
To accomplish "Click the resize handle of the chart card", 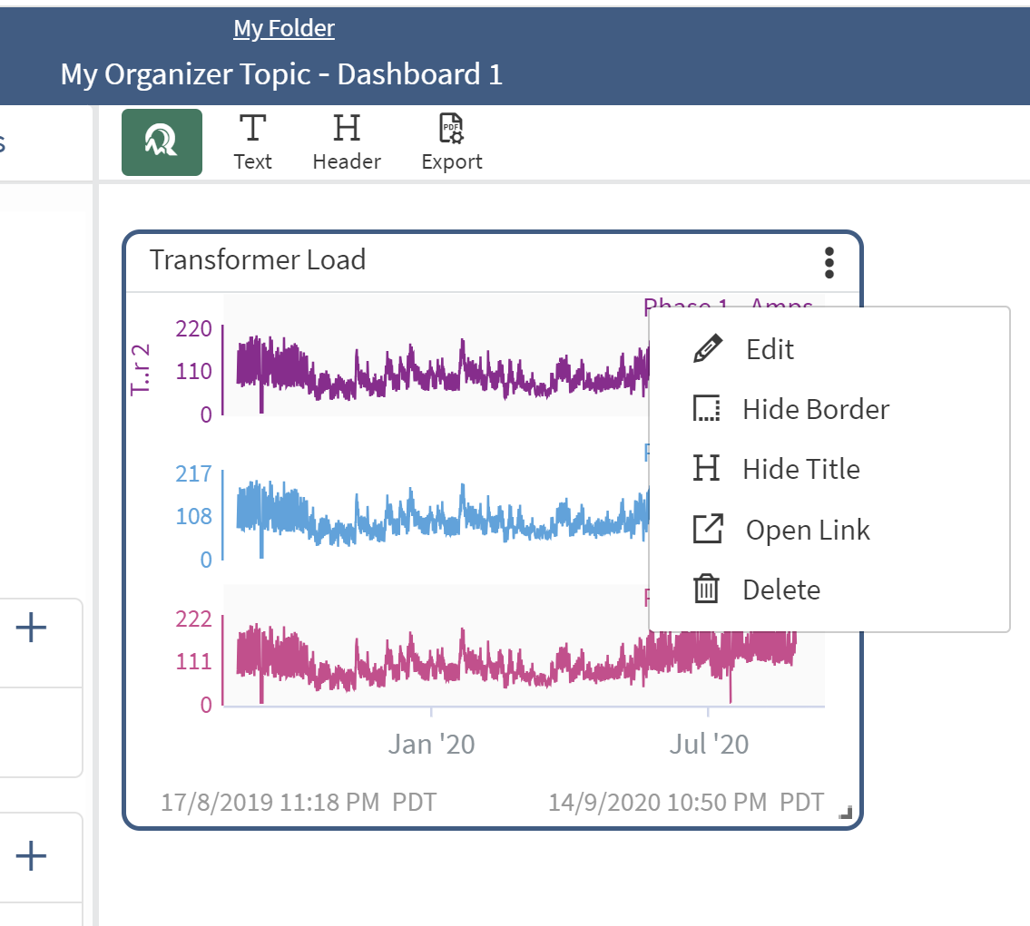I will coord(846,813).
